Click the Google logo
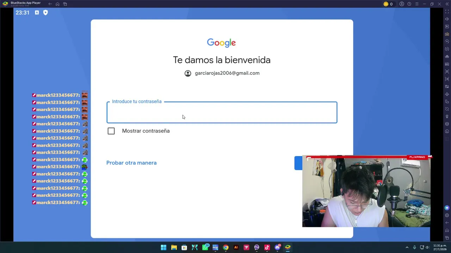 pos(221,43)
